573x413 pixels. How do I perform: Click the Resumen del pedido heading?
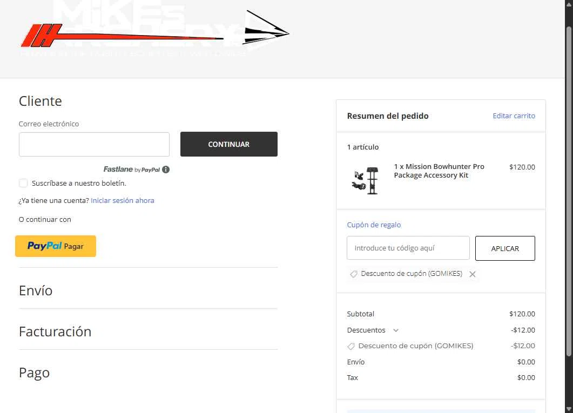(x=388, y=116)
